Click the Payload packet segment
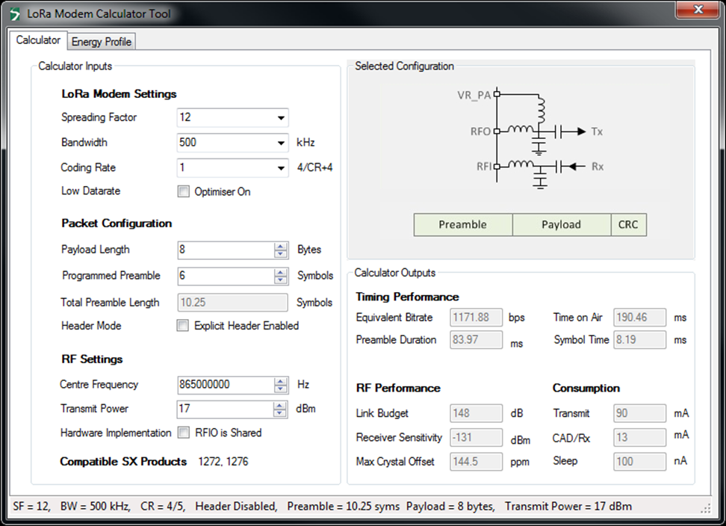Screen dimensions: 726x526 pos(561,224)
